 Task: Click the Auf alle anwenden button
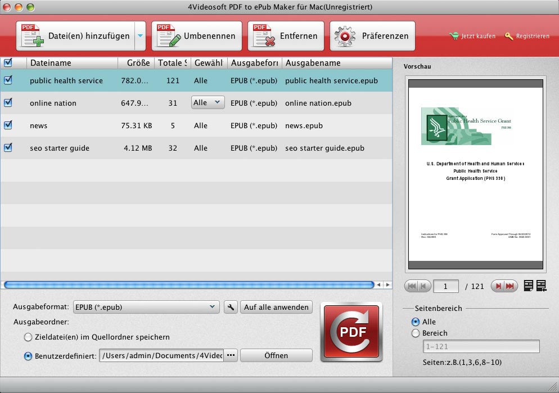(276, 307)
